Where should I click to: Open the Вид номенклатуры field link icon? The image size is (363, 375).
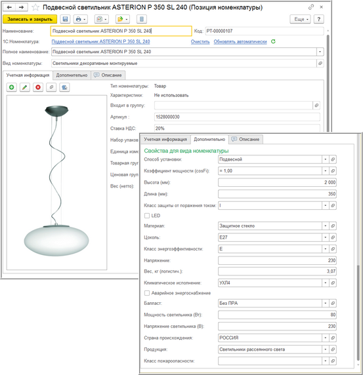click(320, 64)
